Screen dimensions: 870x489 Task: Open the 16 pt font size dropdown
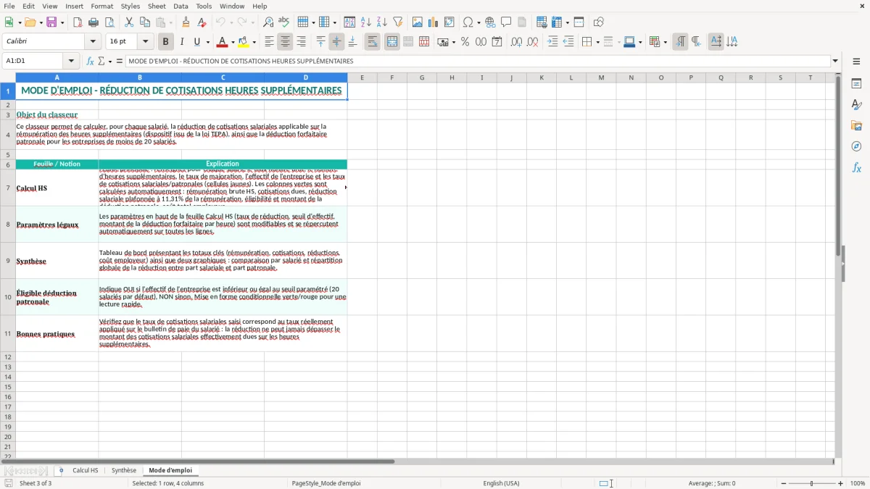pos(145,42)
